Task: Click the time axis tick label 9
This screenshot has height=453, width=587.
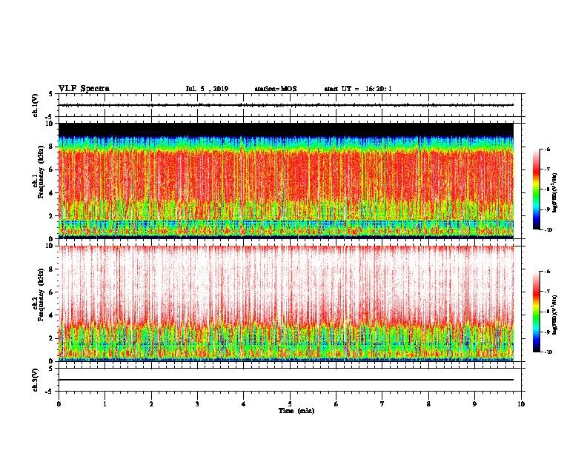Action: pyautogui.click(x=474, y=404)
